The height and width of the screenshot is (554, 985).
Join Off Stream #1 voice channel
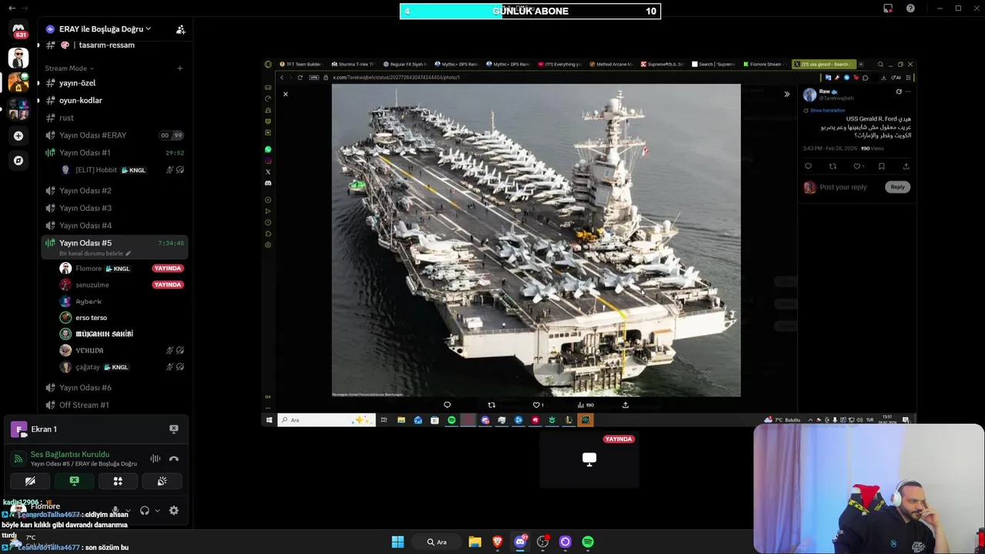point(115,405)
